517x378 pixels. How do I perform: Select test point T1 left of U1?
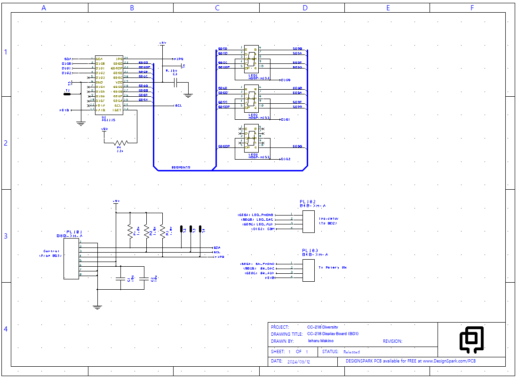67,94
